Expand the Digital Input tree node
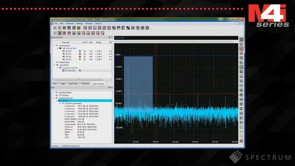295x166 pixels. (x=54, y=62)
